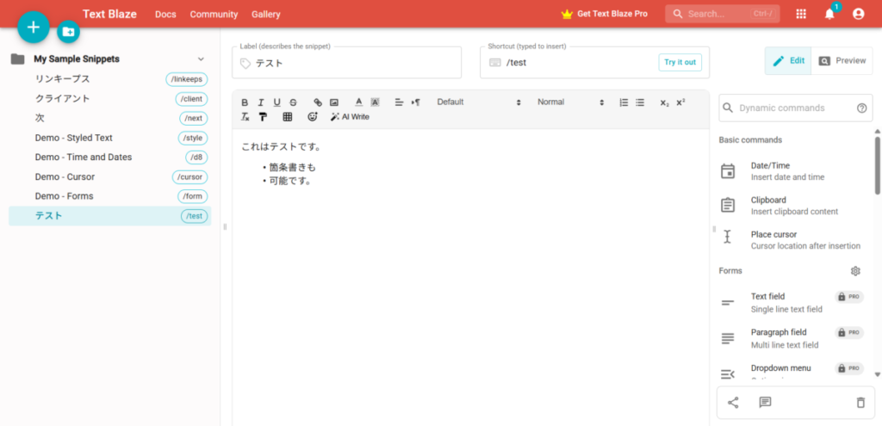
Task: Delete the snippet with the trash icon
Action: (x=860, y=402)
